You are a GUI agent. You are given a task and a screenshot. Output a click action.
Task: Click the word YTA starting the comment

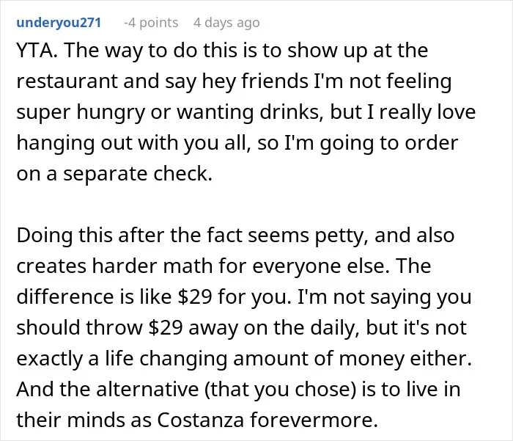(x=34, y=51)
